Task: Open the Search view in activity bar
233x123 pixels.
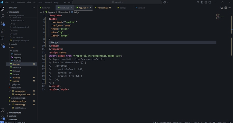Action: (2, 16)
